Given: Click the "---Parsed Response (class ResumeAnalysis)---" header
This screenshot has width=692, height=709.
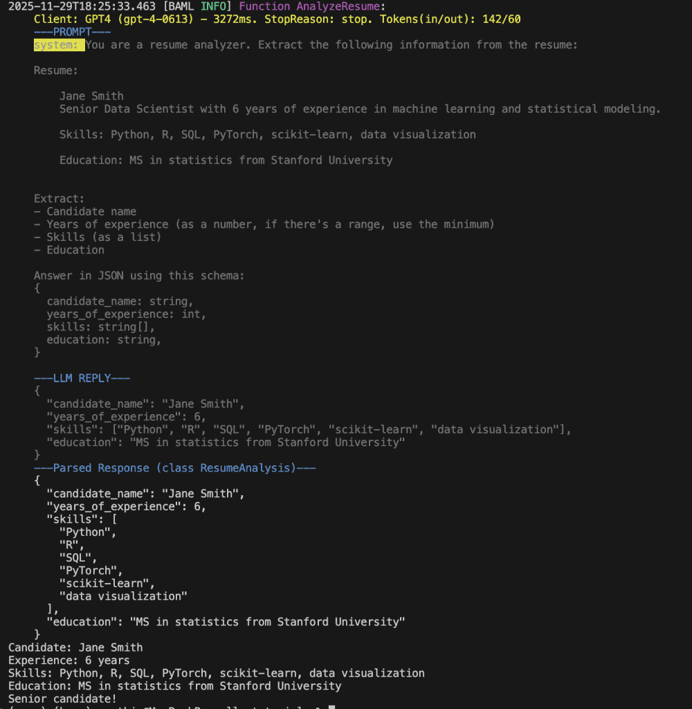Looking at the screenshot, I should 174,468.
